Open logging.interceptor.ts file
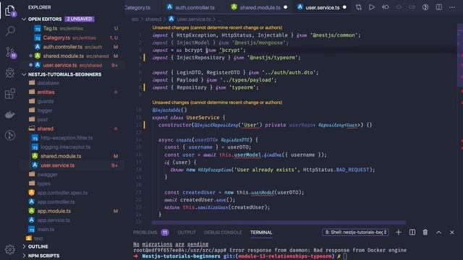Screen dimensions: 463x260 pyautogui.click(x=65, y=147)
